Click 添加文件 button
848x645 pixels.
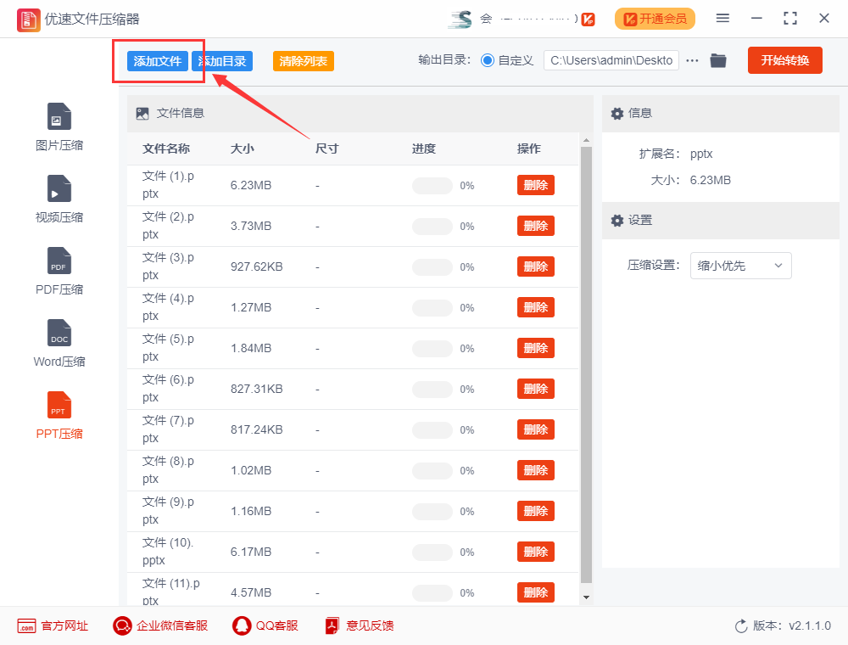(158, 61)
